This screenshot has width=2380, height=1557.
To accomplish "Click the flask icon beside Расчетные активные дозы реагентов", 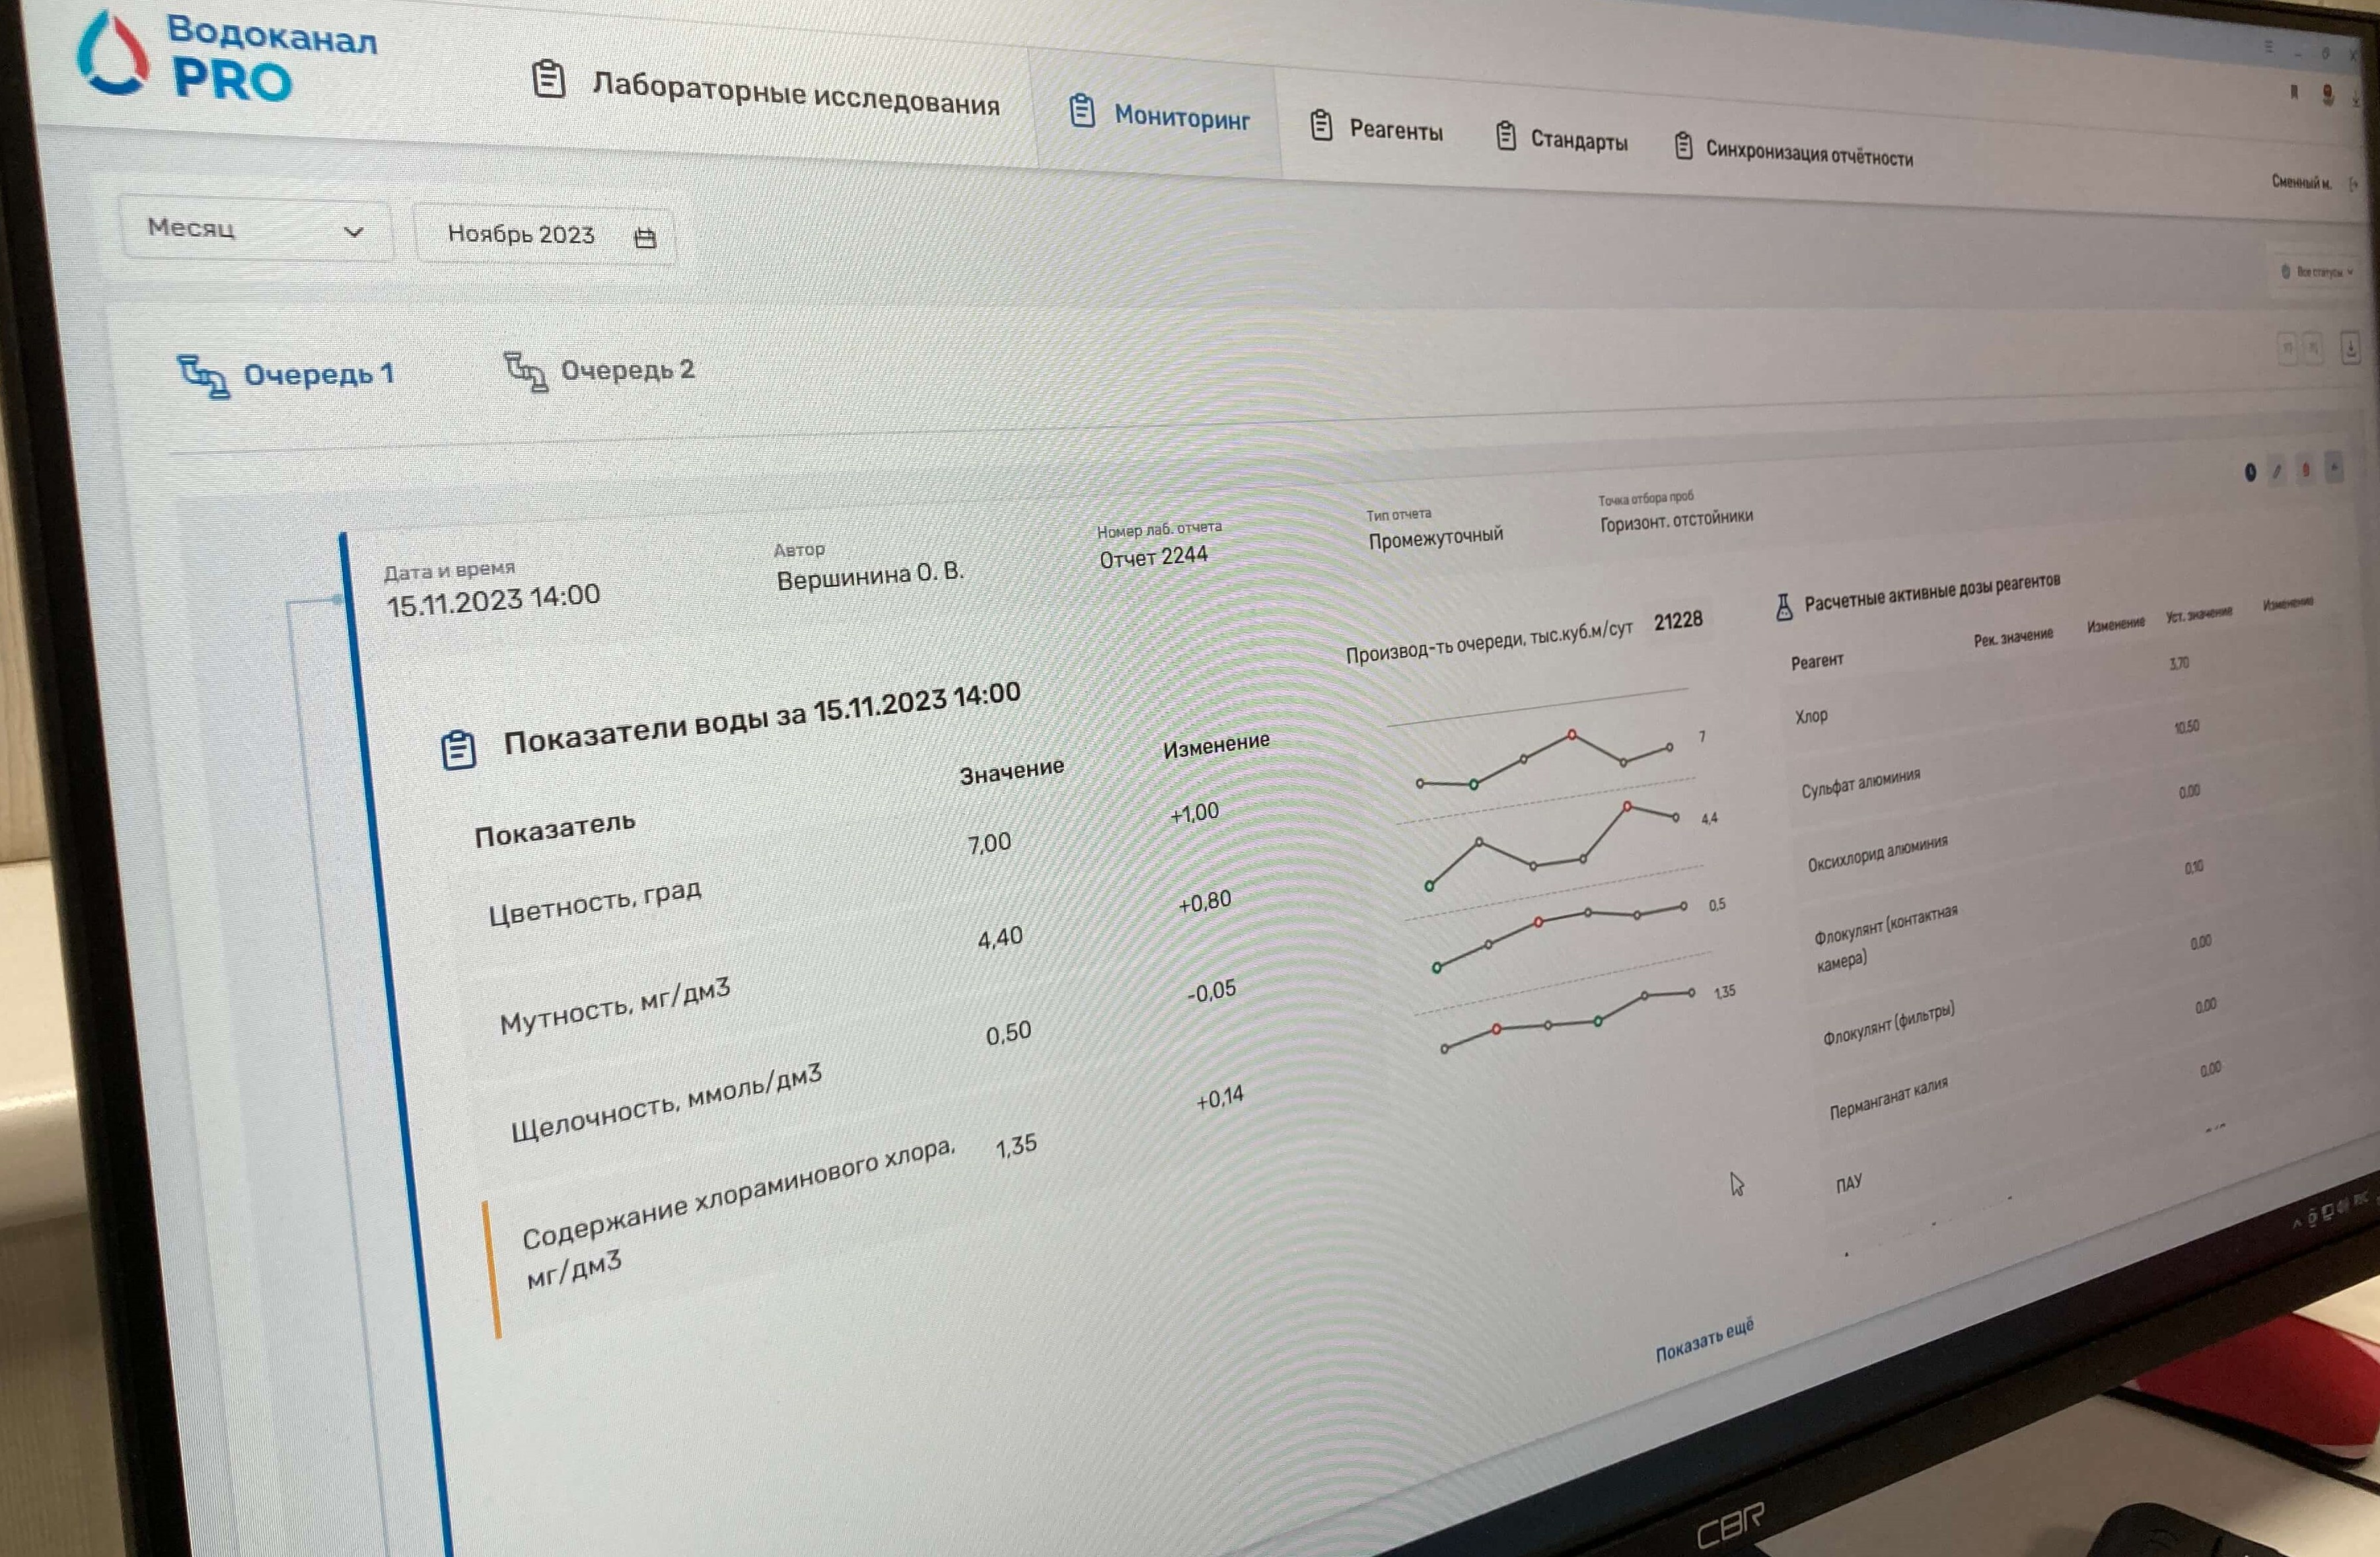I will [x=1784, y=606].
